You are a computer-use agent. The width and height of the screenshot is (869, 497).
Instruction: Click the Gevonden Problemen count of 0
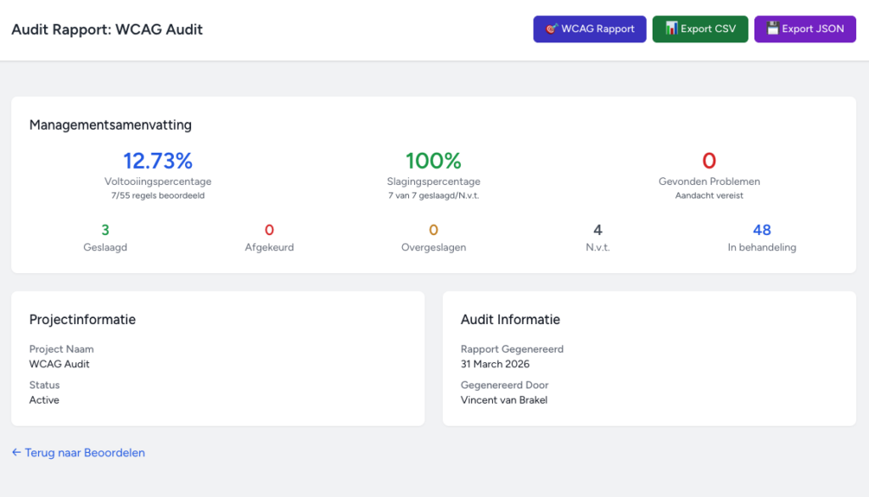pyautogui.click(x=709, y=160)
